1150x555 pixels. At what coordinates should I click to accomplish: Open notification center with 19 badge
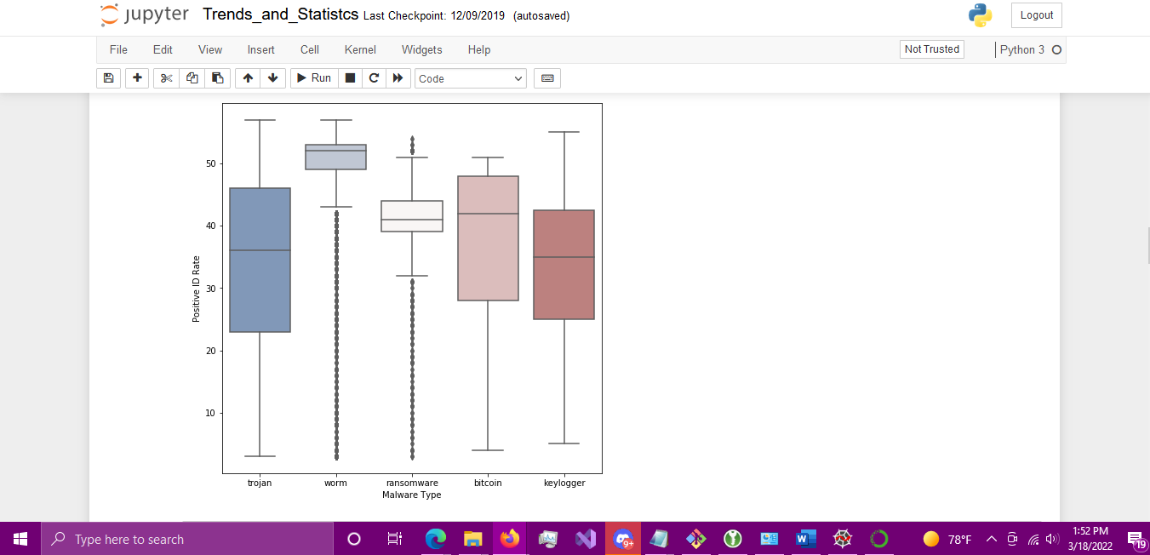[1136, 539]
